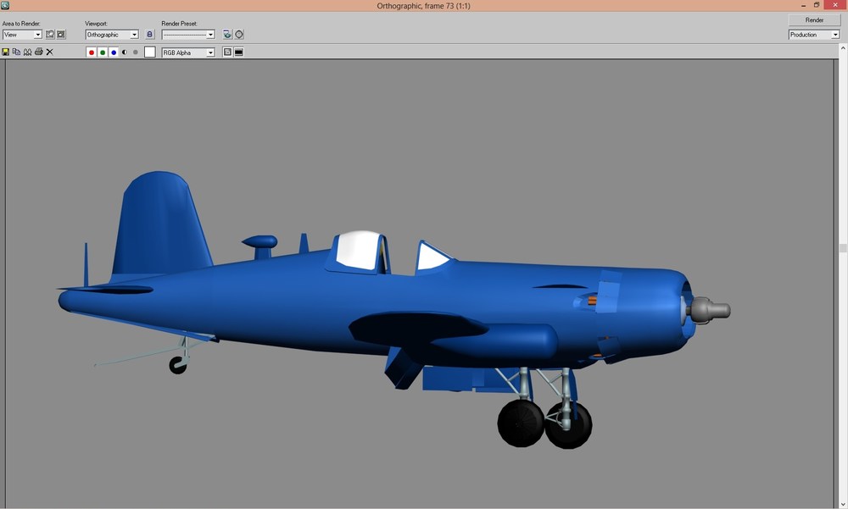848x509 pixels.
Task: Open Render Setup dialog icon
Action: click(227, 34)
